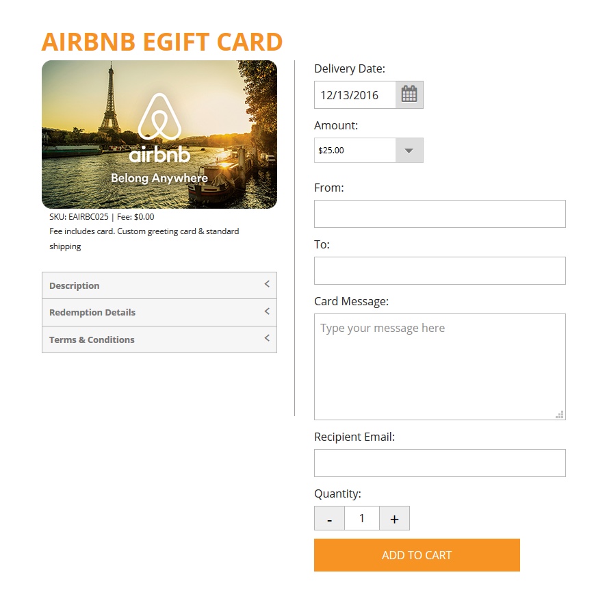Click the chevron next to Redemption Details

click(267, 311)
